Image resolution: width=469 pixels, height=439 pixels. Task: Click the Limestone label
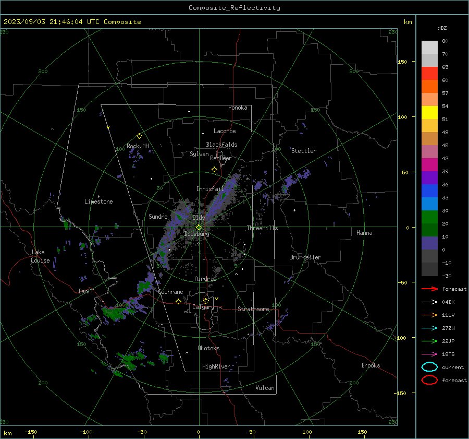[x=98, y=201]
